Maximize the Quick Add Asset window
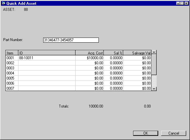The image size is (190, 140). [x=182, y=3]
